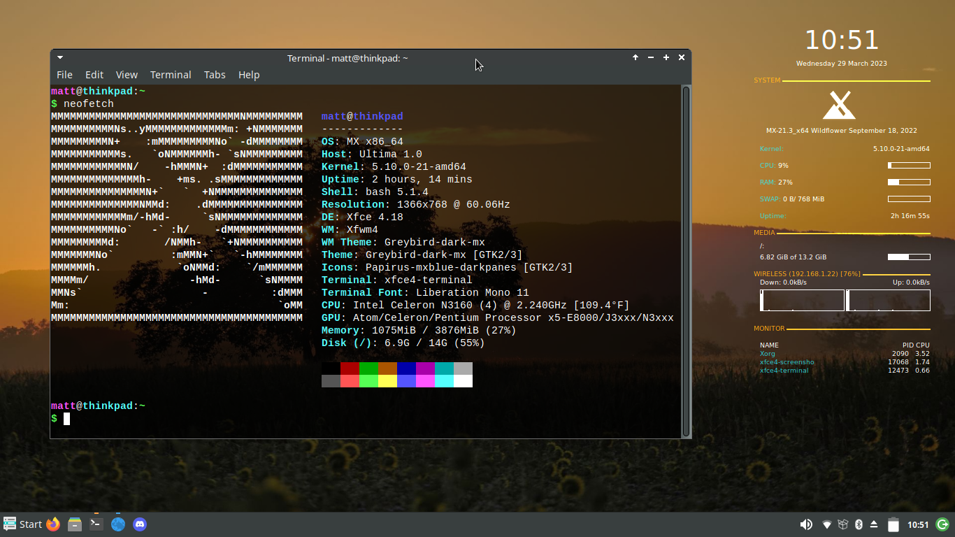
Task: Click the panel clock showing 10:51
Action: 918,524
